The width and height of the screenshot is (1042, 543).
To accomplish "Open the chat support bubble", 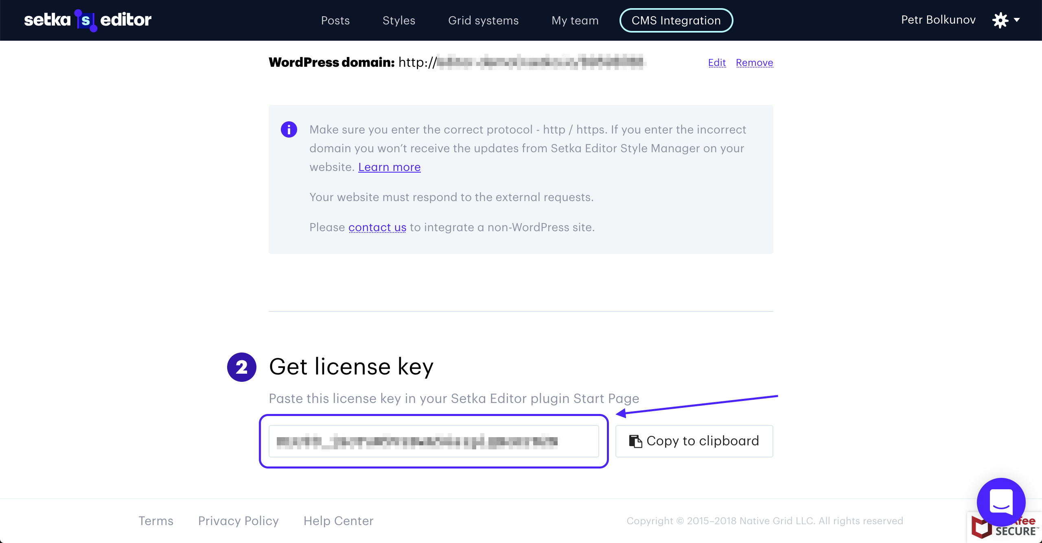I will [1001, 502].
